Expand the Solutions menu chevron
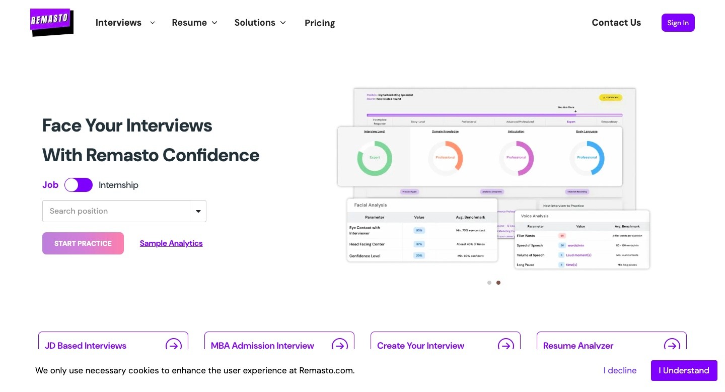 pos(283,23)
